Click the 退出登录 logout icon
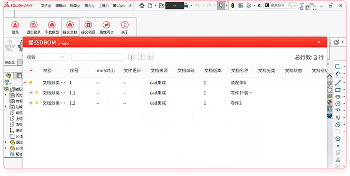Viewport: 350px width, 176px height. (33, 25)
